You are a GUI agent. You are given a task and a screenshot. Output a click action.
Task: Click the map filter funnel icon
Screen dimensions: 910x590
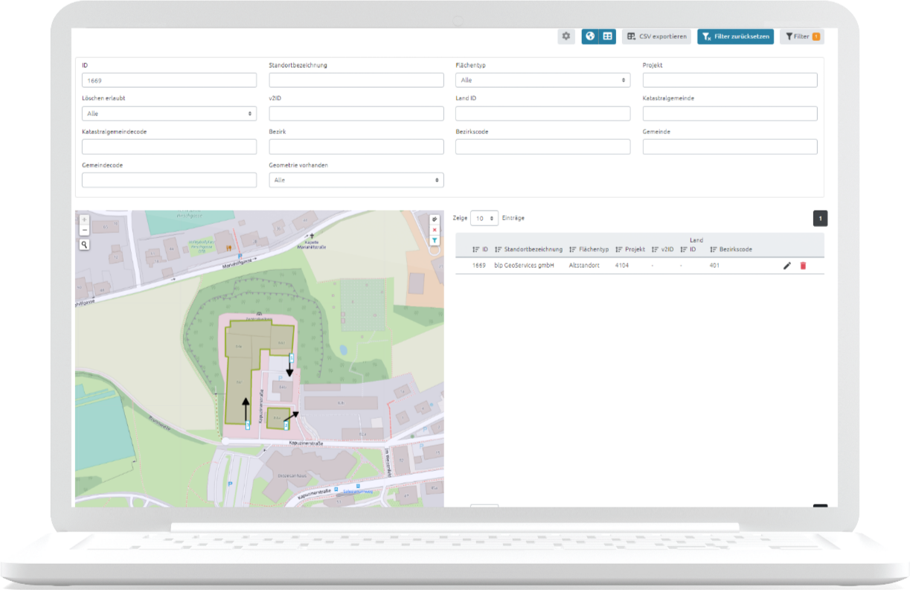435,240
